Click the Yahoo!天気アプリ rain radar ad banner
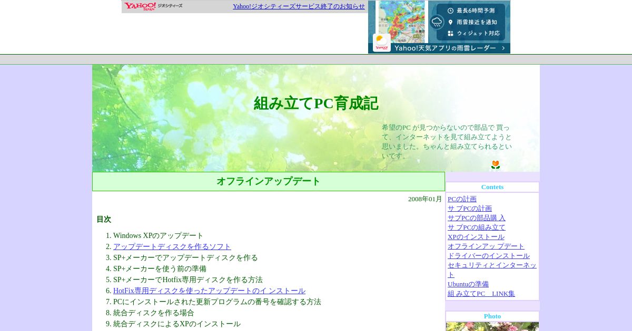 (439, 27)
